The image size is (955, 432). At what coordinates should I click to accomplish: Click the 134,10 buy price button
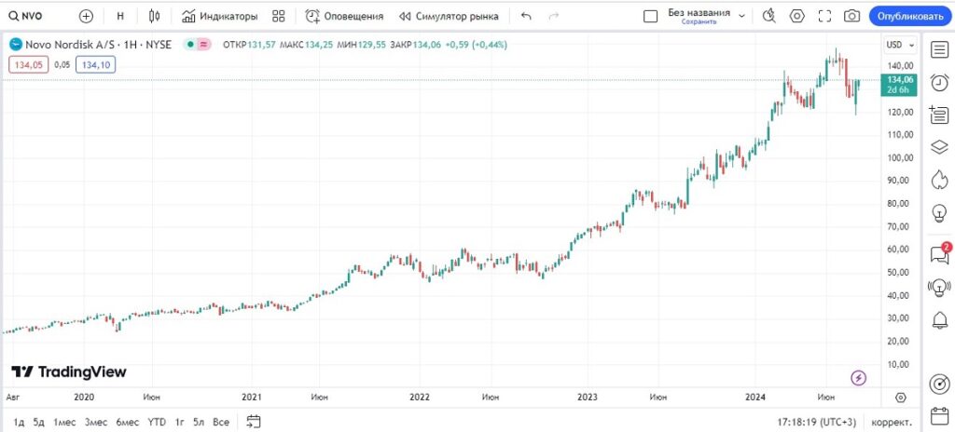pos(96,64)
